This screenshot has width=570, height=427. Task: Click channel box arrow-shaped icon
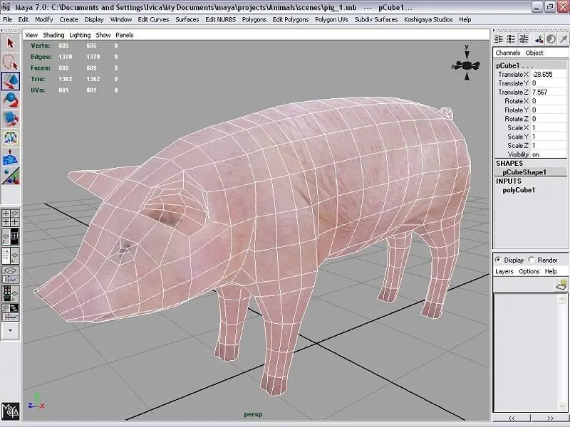(x=564, y=39)
